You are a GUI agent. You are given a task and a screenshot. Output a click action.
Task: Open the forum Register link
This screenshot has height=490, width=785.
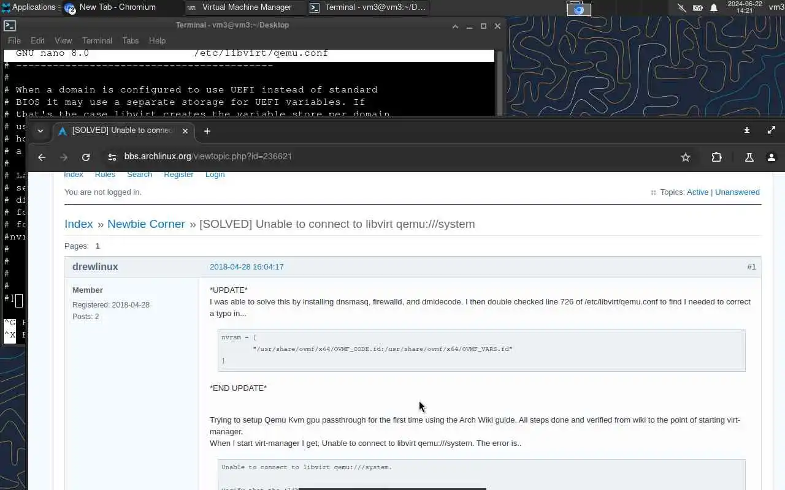tap(178, 175)
